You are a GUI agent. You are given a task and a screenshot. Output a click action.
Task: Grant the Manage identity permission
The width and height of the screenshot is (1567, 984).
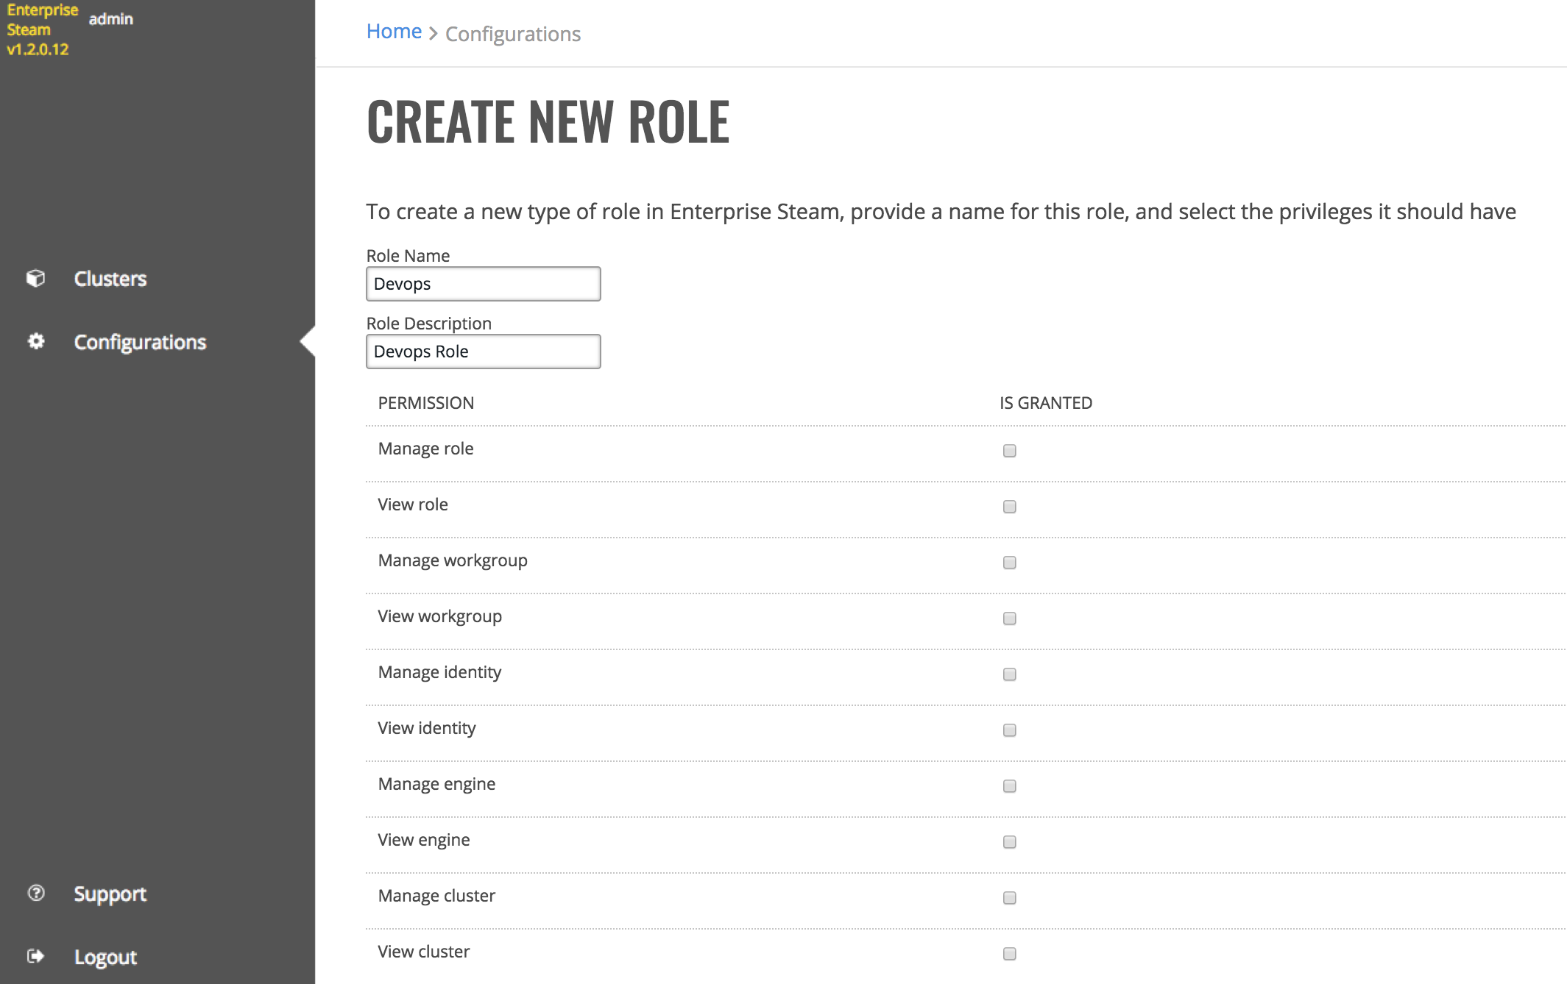(1010, 674)
